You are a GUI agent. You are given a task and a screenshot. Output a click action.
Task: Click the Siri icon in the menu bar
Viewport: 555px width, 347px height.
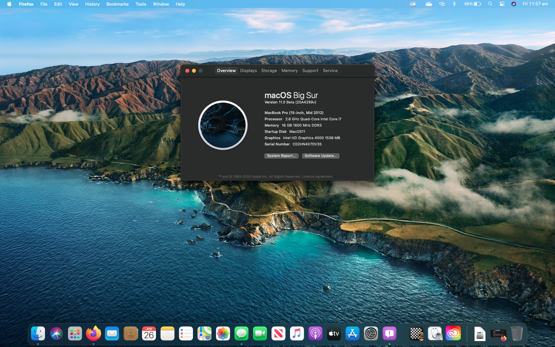tap(513, 4)
